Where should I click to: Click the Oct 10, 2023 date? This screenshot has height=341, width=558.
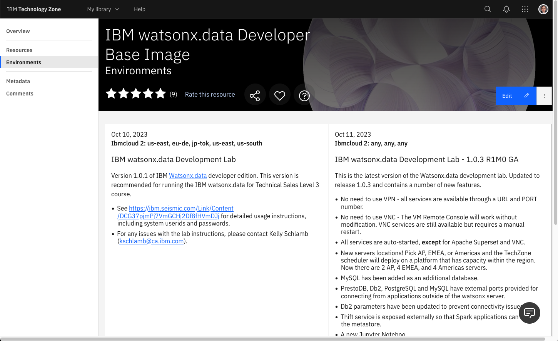coord(129,134)
